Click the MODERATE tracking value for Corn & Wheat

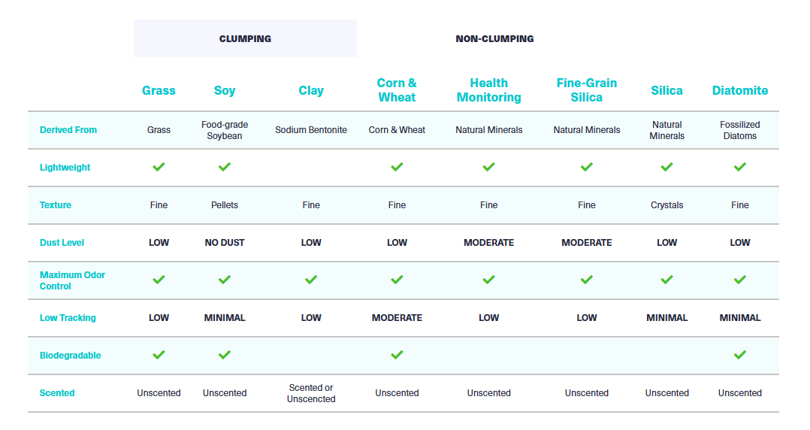click(x=397, y=318)
